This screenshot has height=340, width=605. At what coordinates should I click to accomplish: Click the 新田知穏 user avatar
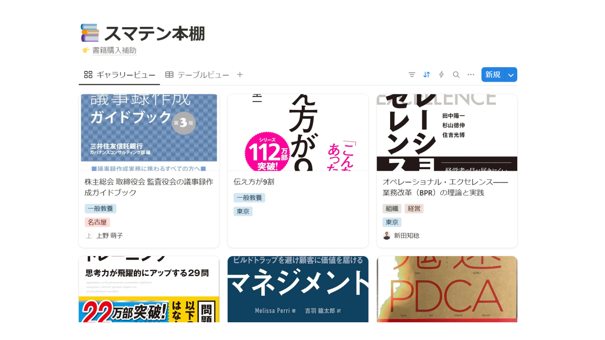click(x=387, y=235)
